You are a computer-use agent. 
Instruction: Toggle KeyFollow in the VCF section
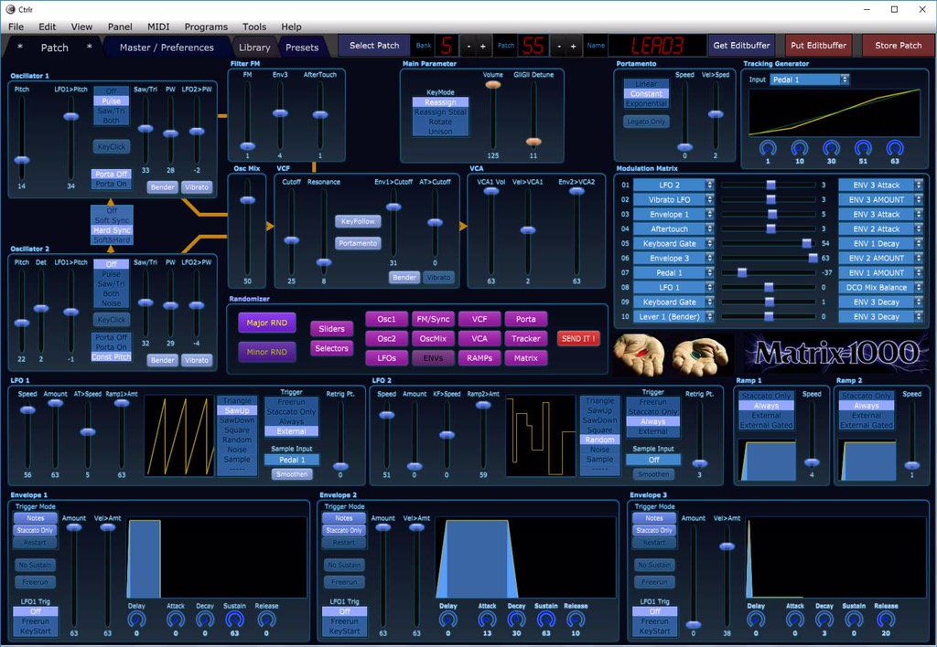(x=358, y=221)
